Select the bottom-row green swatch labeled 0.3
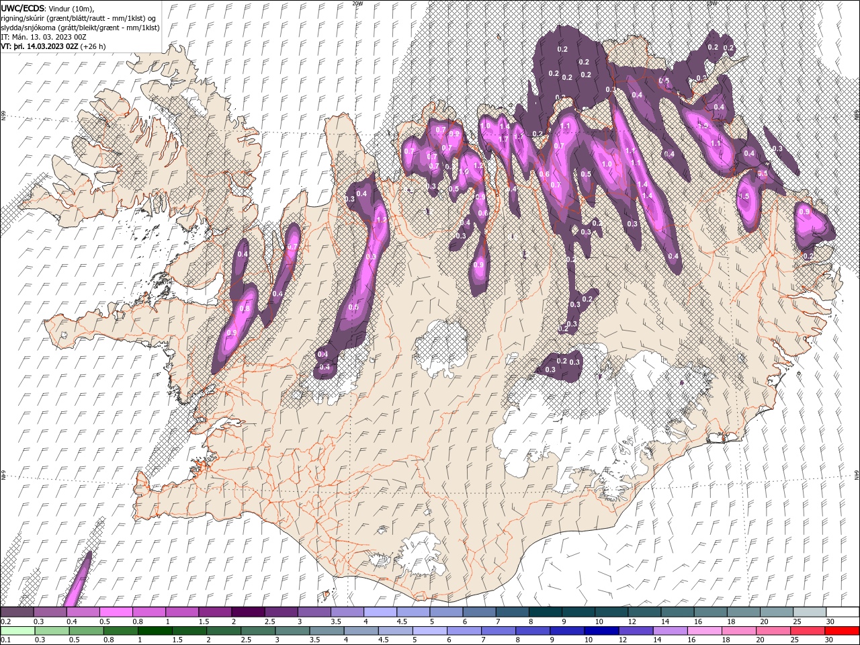 pyautogui.click(x=53, y=631)
